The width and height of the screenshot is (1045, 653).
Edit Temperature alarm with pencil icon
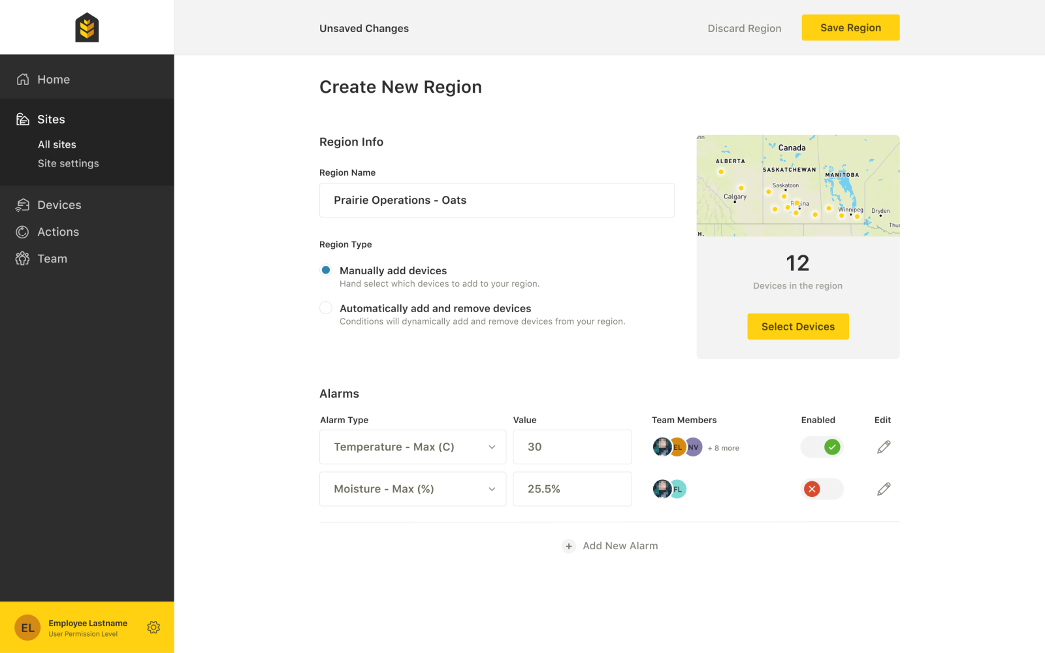point(884,447)
